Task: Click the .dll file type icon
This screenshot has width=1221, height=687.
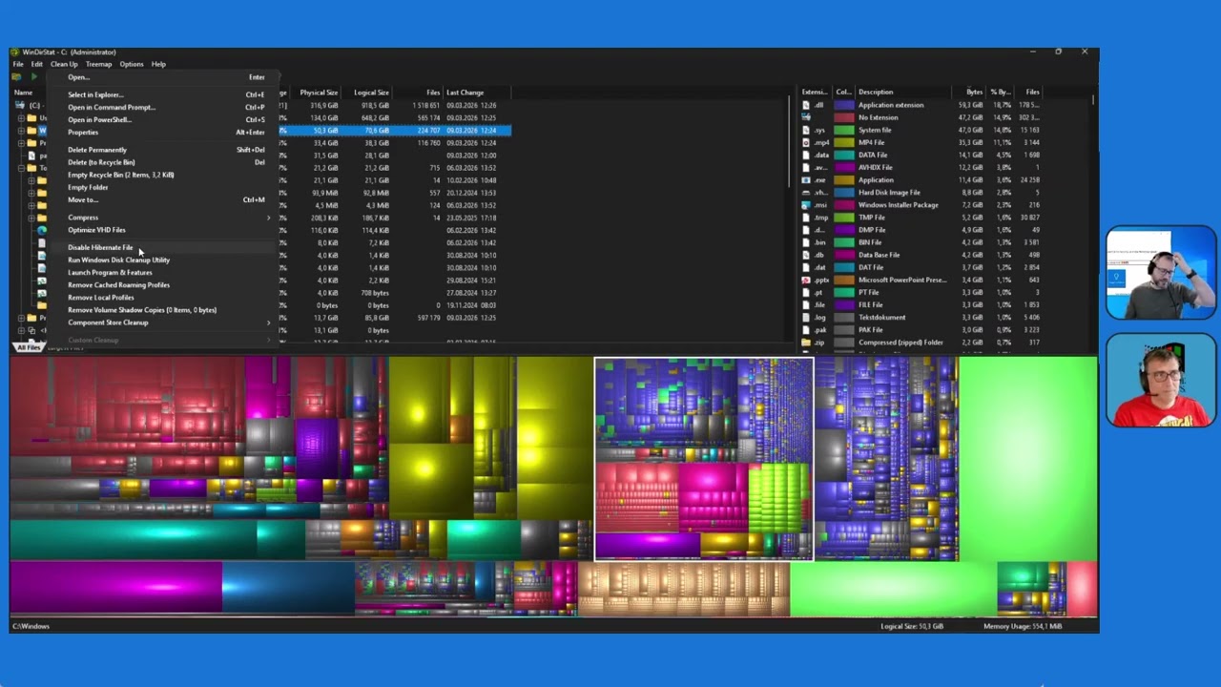Action: (x=806, y=105)
